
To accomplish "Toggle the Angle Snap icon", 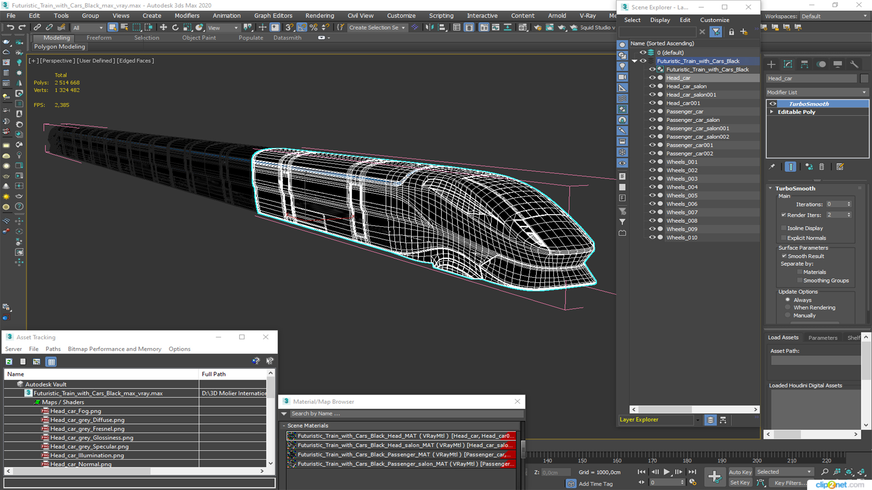I will (x=302, y=28).
